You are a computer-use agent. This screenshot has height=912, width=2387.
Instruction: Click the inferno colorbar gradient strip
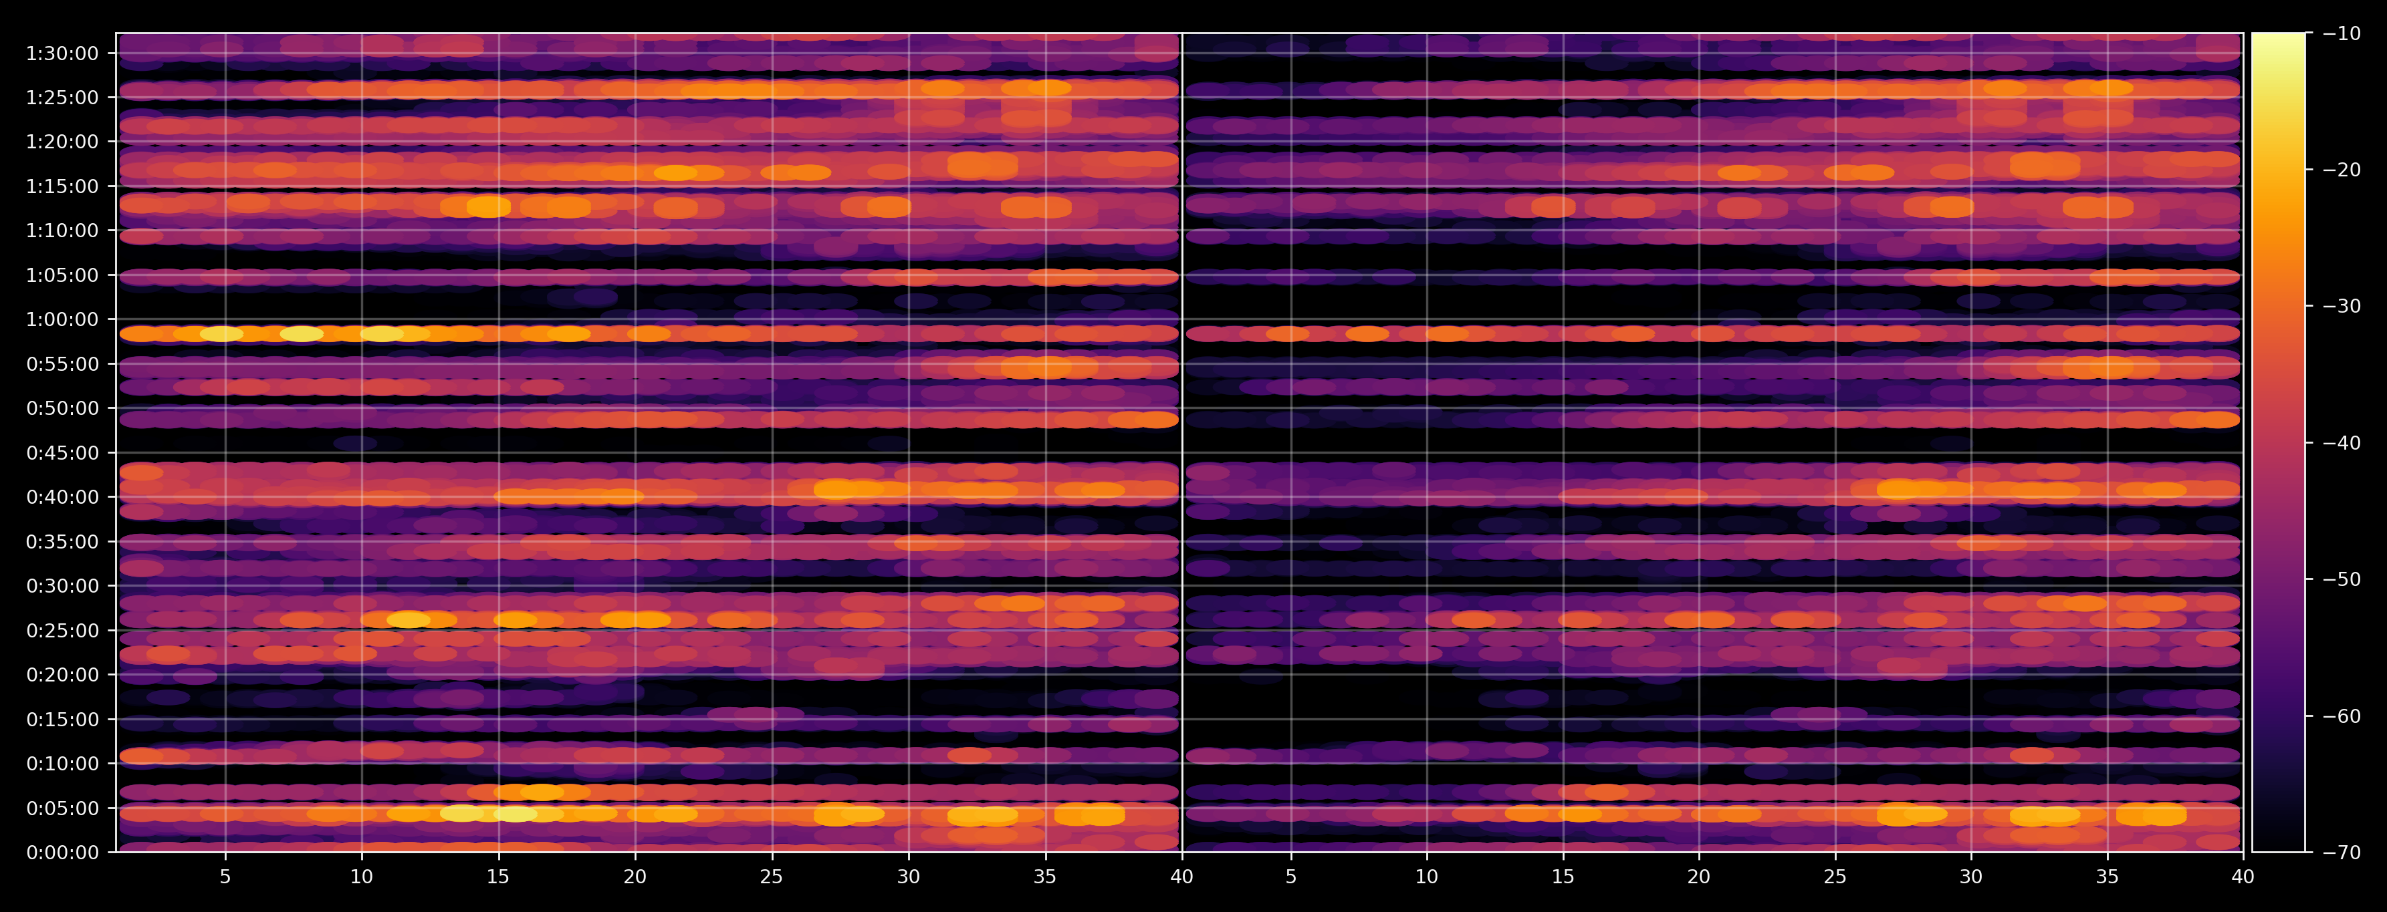click(x=2279, y=442)
